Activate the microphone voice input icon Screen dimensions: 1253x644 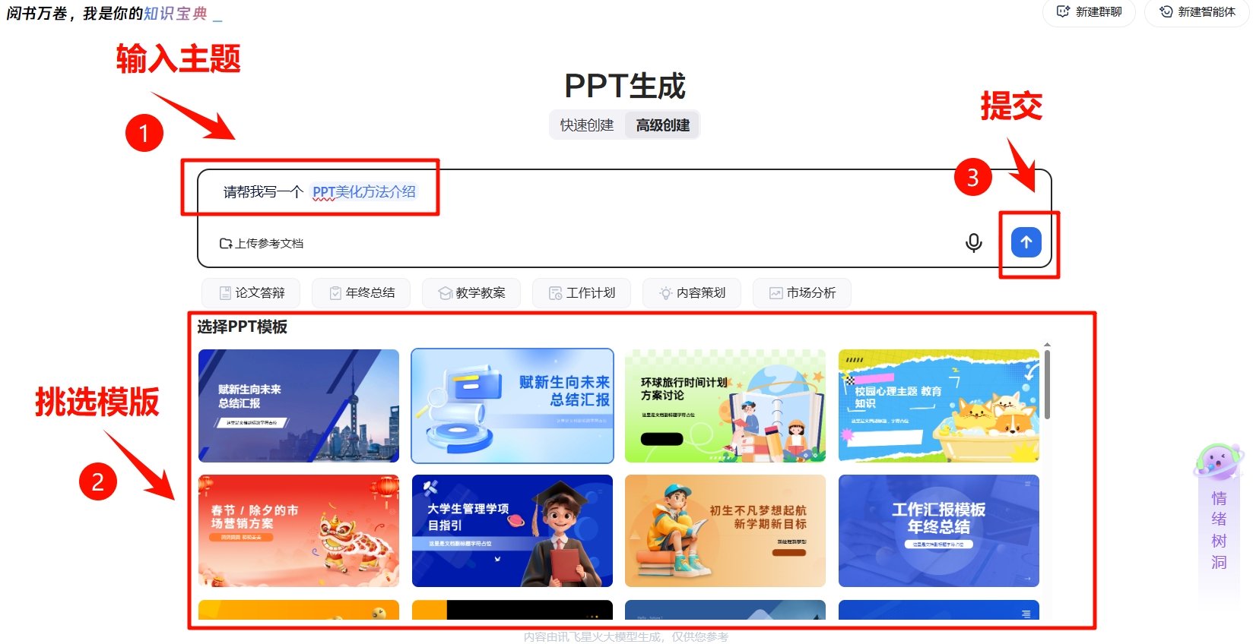(x=973, y=242)
